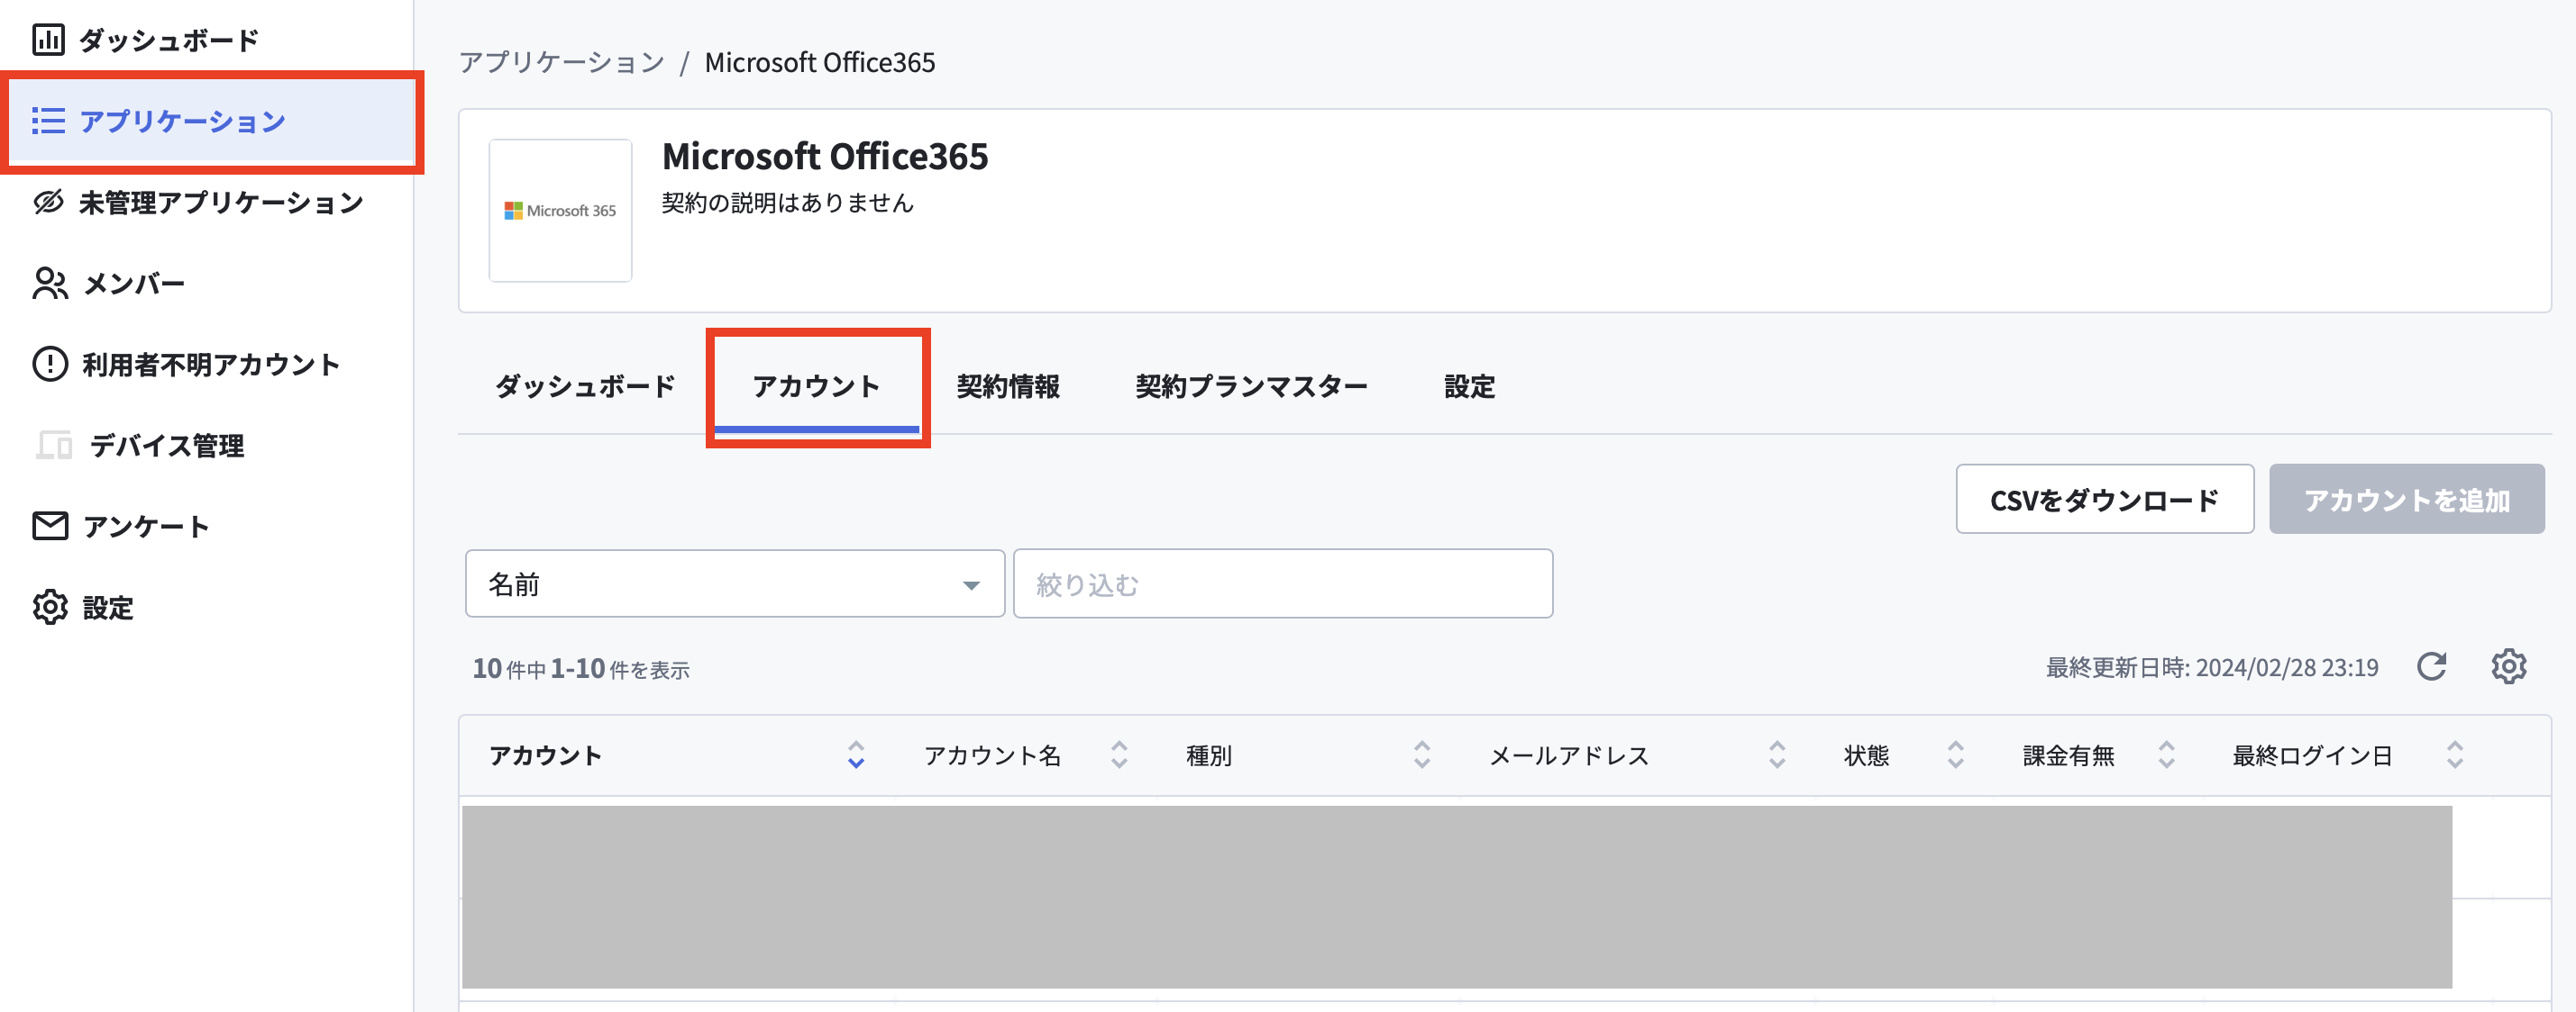Click the アプリケーション list icon

tap(48, 122)
